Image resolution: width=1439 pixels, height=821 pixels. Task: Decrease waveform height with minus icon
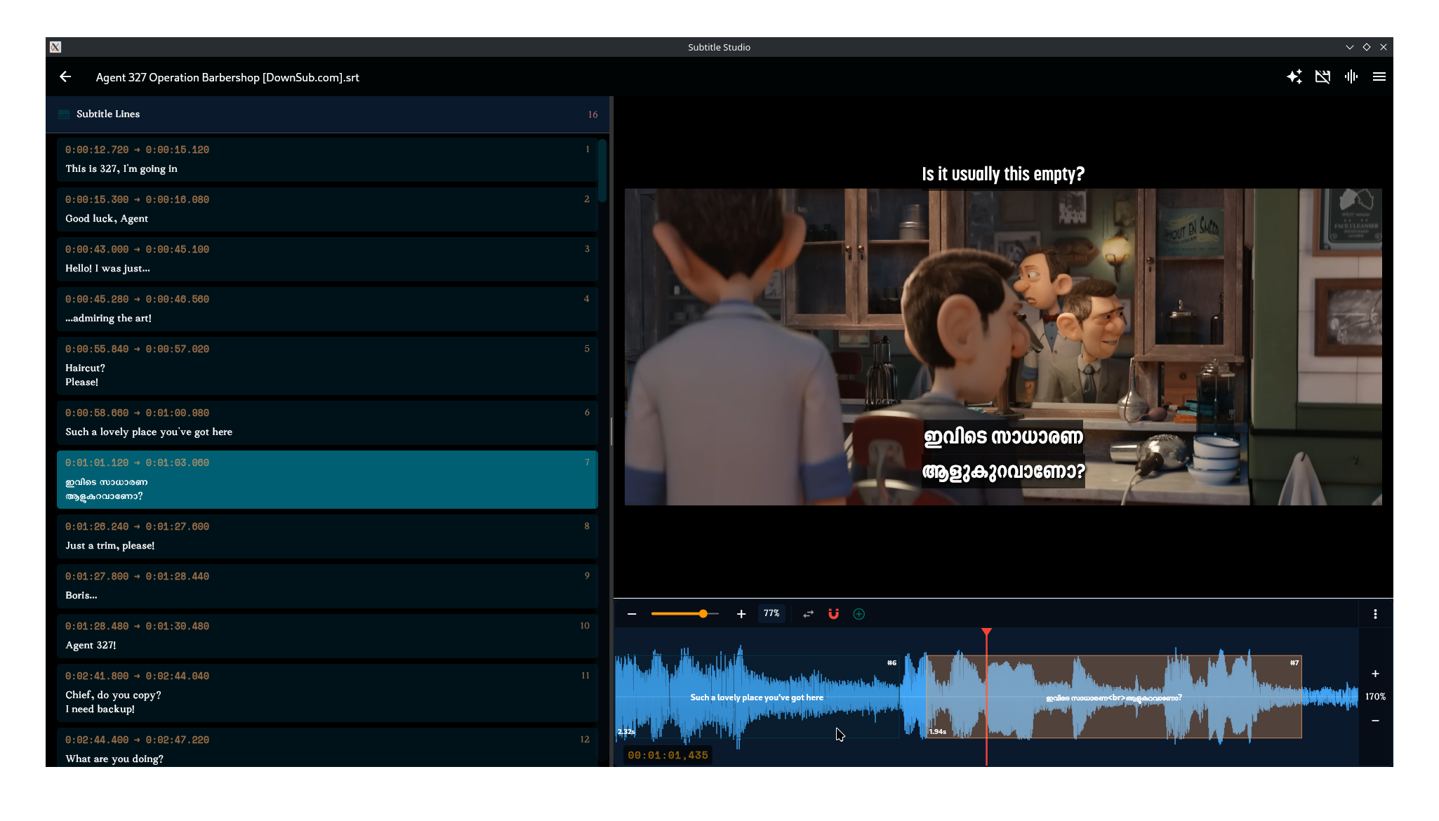1375,721
